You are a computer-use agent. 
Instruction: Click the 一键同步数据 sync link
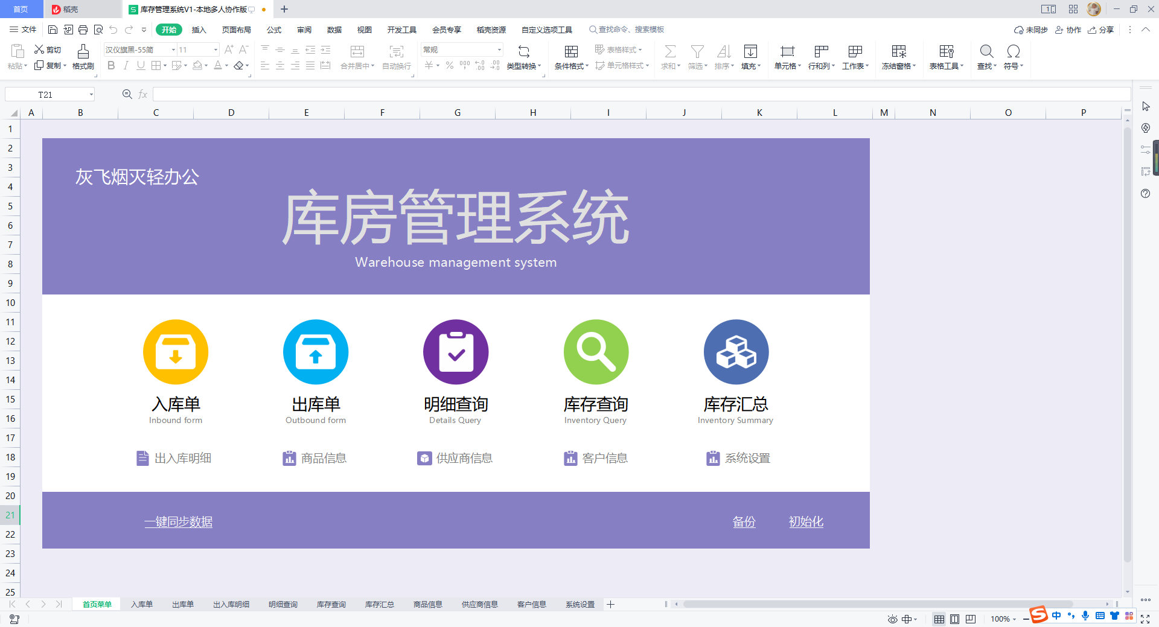coord(178,522)
